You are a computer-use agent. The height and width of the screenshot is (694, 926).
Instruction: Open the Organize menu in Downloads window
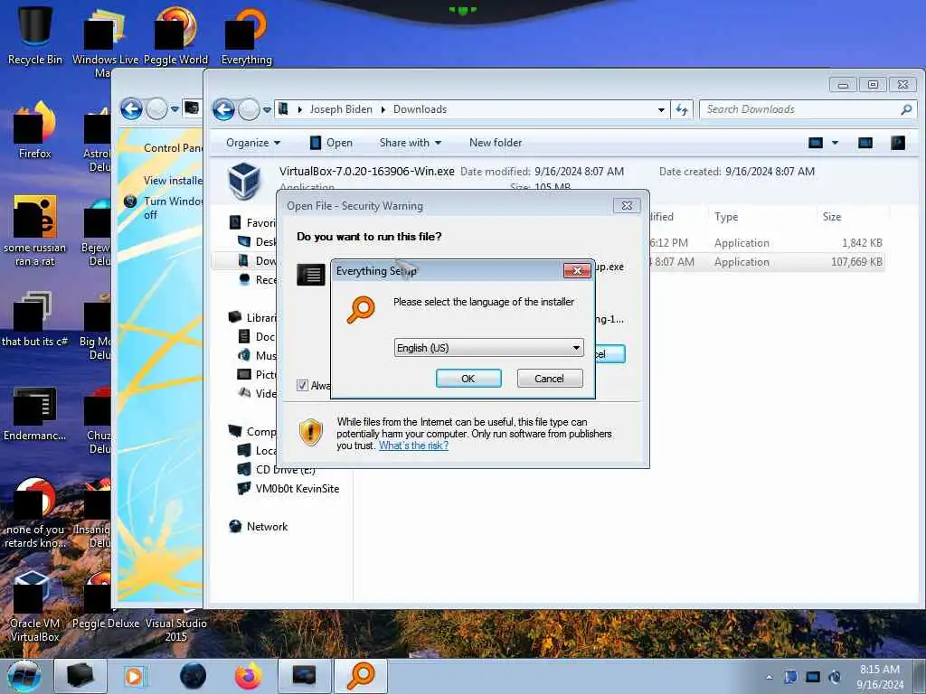(x=253, y=143)
